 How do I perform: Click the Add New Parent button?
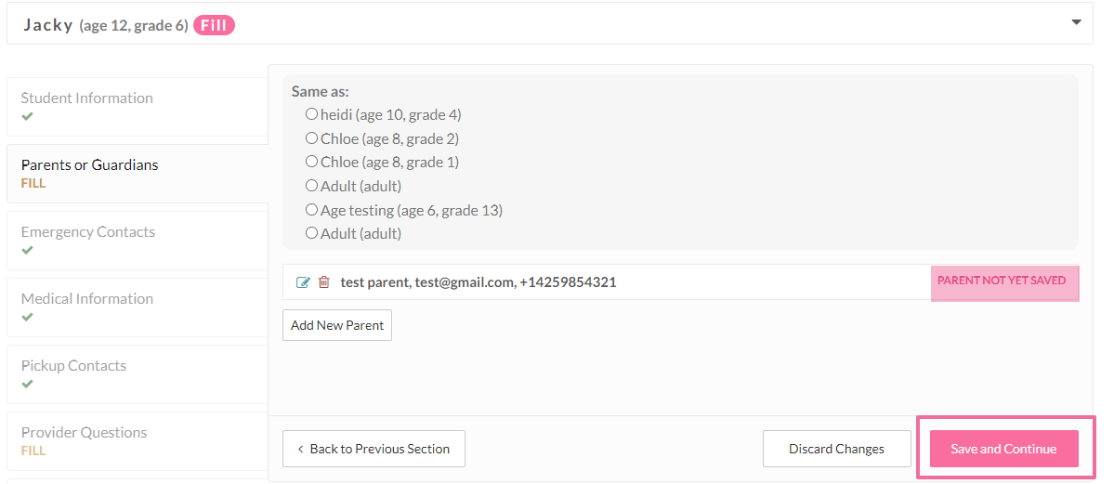(337, 325)
